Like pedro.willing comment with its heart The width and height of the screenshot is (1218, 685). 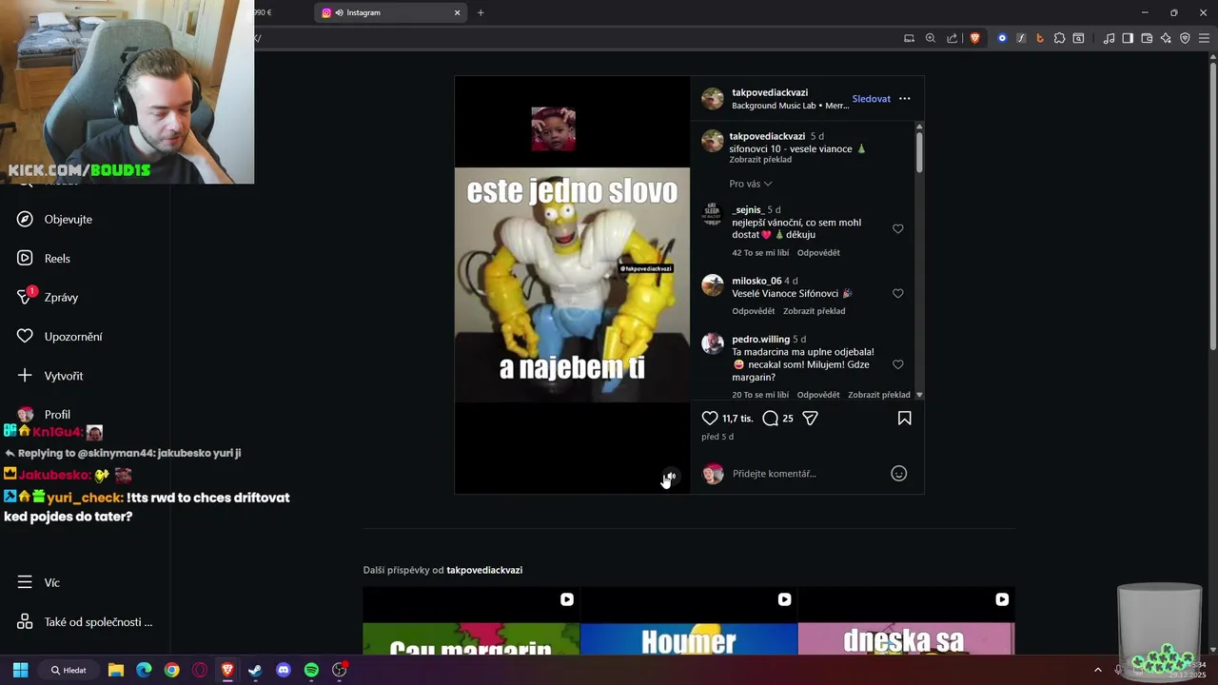[x=898, y=364]
